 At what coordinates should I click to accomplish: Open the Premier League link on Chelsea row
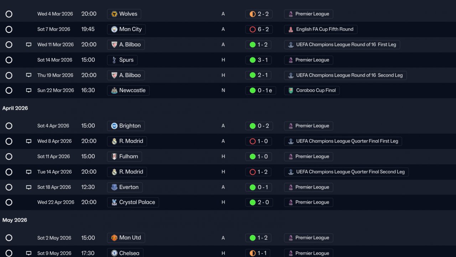pos(309,253)
